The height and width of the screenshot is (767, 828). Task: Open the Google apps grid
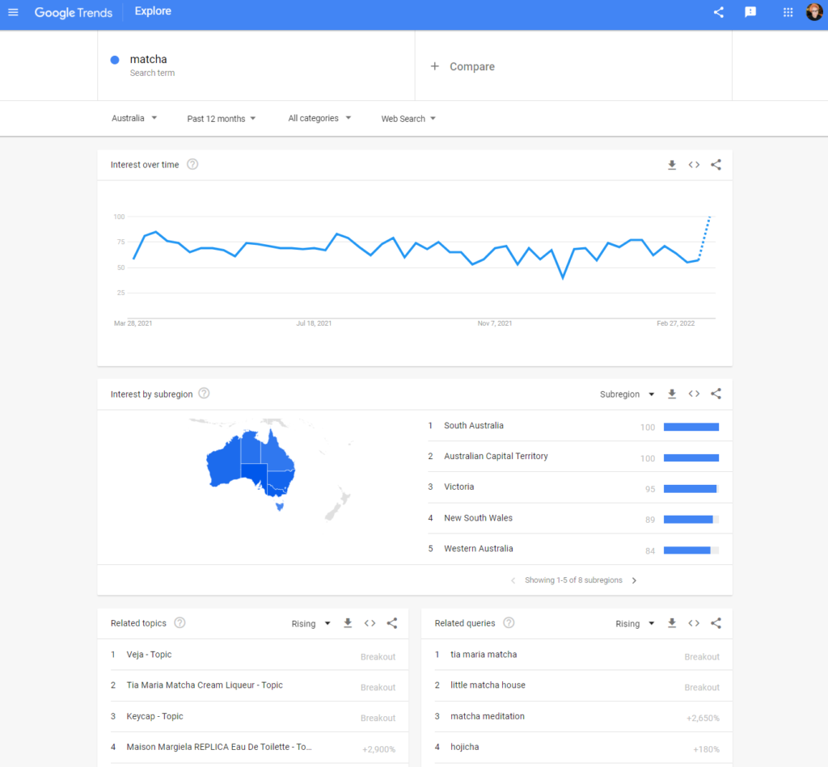(x=788, y=12)
